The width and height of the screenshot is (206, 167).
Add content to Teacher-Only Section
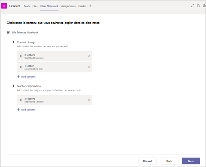coord(27,110)
